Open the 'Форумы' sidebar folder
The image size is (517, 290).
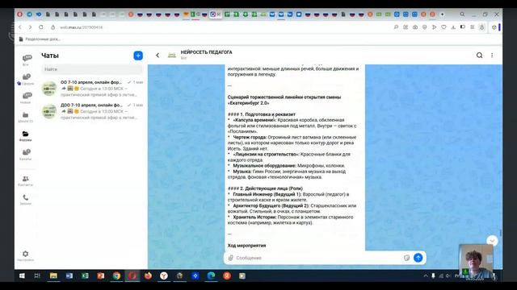25,136
